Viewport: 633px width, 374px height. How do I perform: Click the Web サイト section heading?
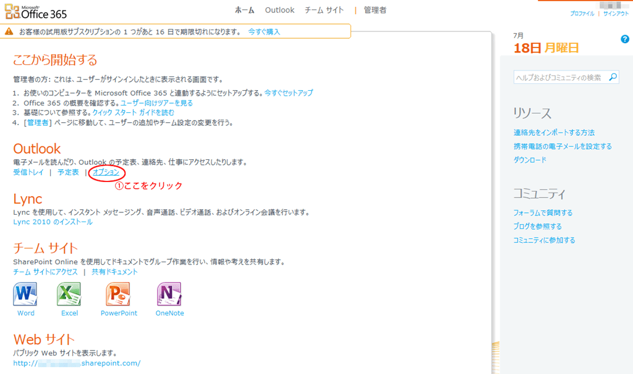click(x=44, y=339)
